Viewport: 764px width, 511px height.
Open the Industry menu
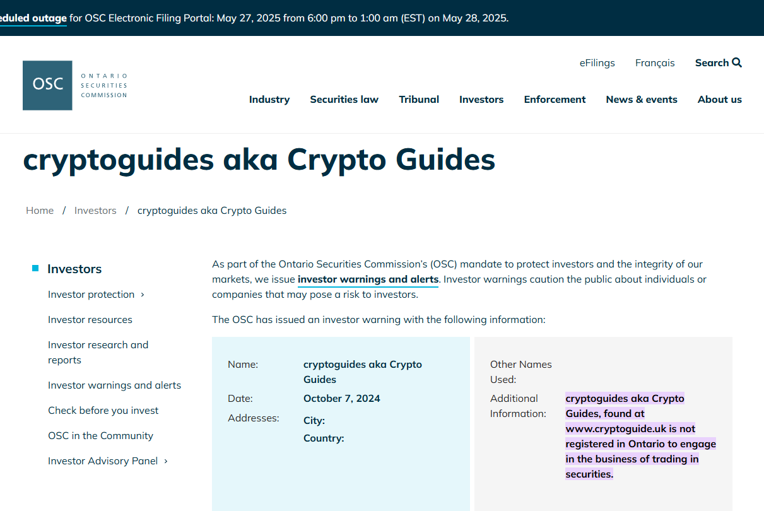pos(269,99)
